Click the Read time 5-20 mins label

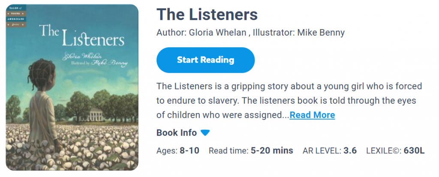tap(251, 150)
